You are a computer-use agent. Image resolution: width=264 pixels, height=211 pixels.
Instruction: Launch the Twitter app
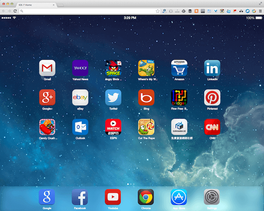pos(113,97)
